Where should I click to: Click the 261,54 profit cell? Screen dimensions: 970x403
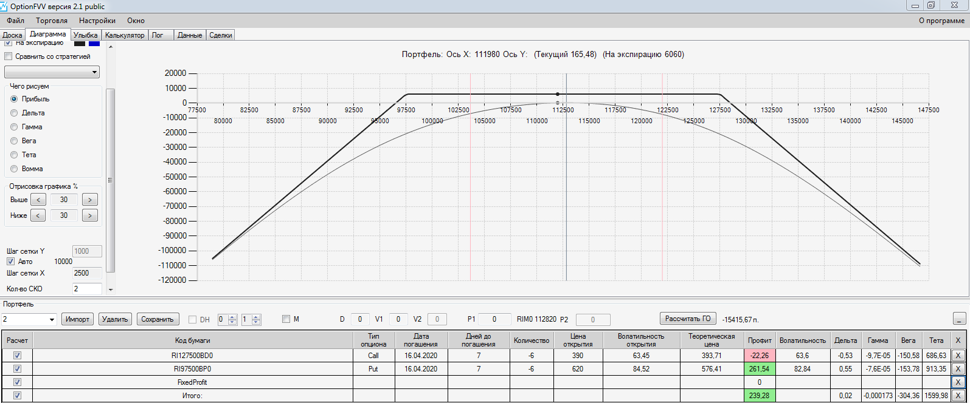760,369
